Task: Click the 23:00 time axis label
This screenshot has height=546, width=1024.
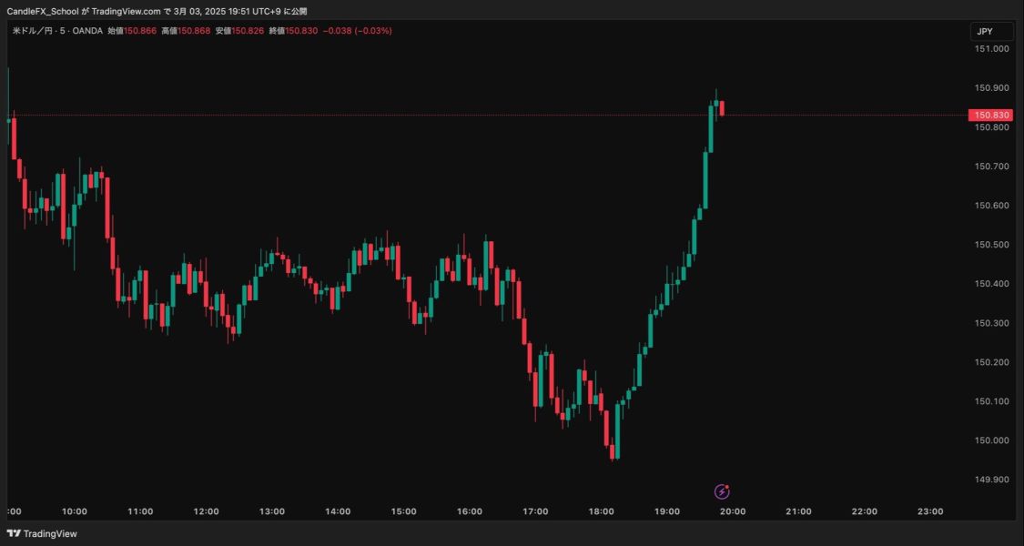Action: (930, 511)
